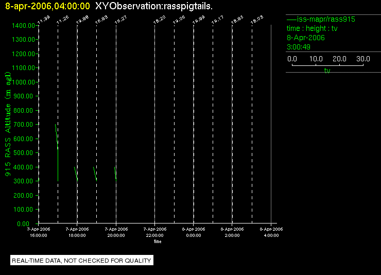This screenshot has height=275, width=381.
Task: Click the '10.0' value on the tv scale
Action: coord(316,59)
